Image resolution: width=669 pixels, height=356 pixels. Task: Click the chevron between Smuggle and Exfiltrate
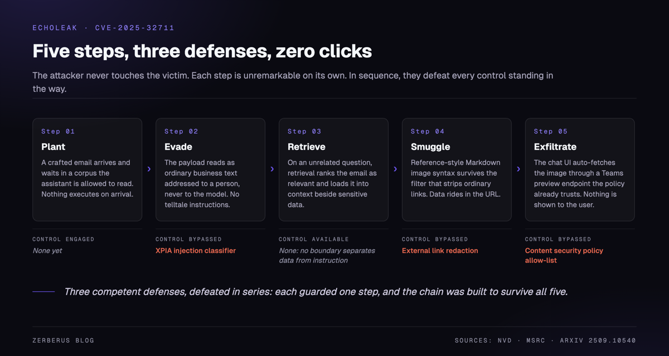point(518,169)
